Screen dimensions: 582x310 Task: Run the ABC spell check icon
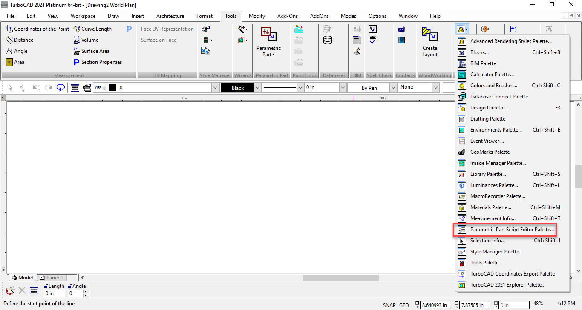point(373,40)
